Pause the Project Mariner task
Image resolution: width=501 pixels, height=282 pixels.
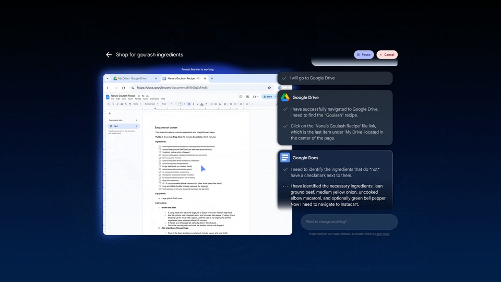[363, 54]
